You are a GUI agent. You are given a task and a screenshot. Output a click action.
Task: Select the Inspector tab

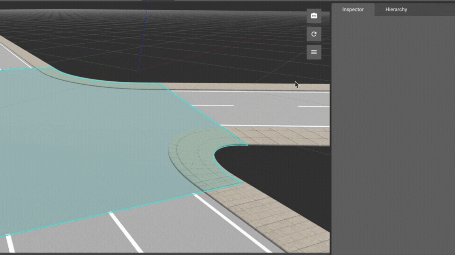(353, 9)
